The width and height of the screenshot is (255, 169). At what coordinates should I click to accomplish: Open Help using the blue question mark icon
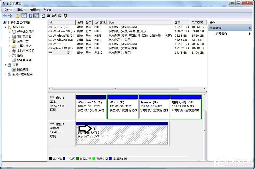coord(30,15)
